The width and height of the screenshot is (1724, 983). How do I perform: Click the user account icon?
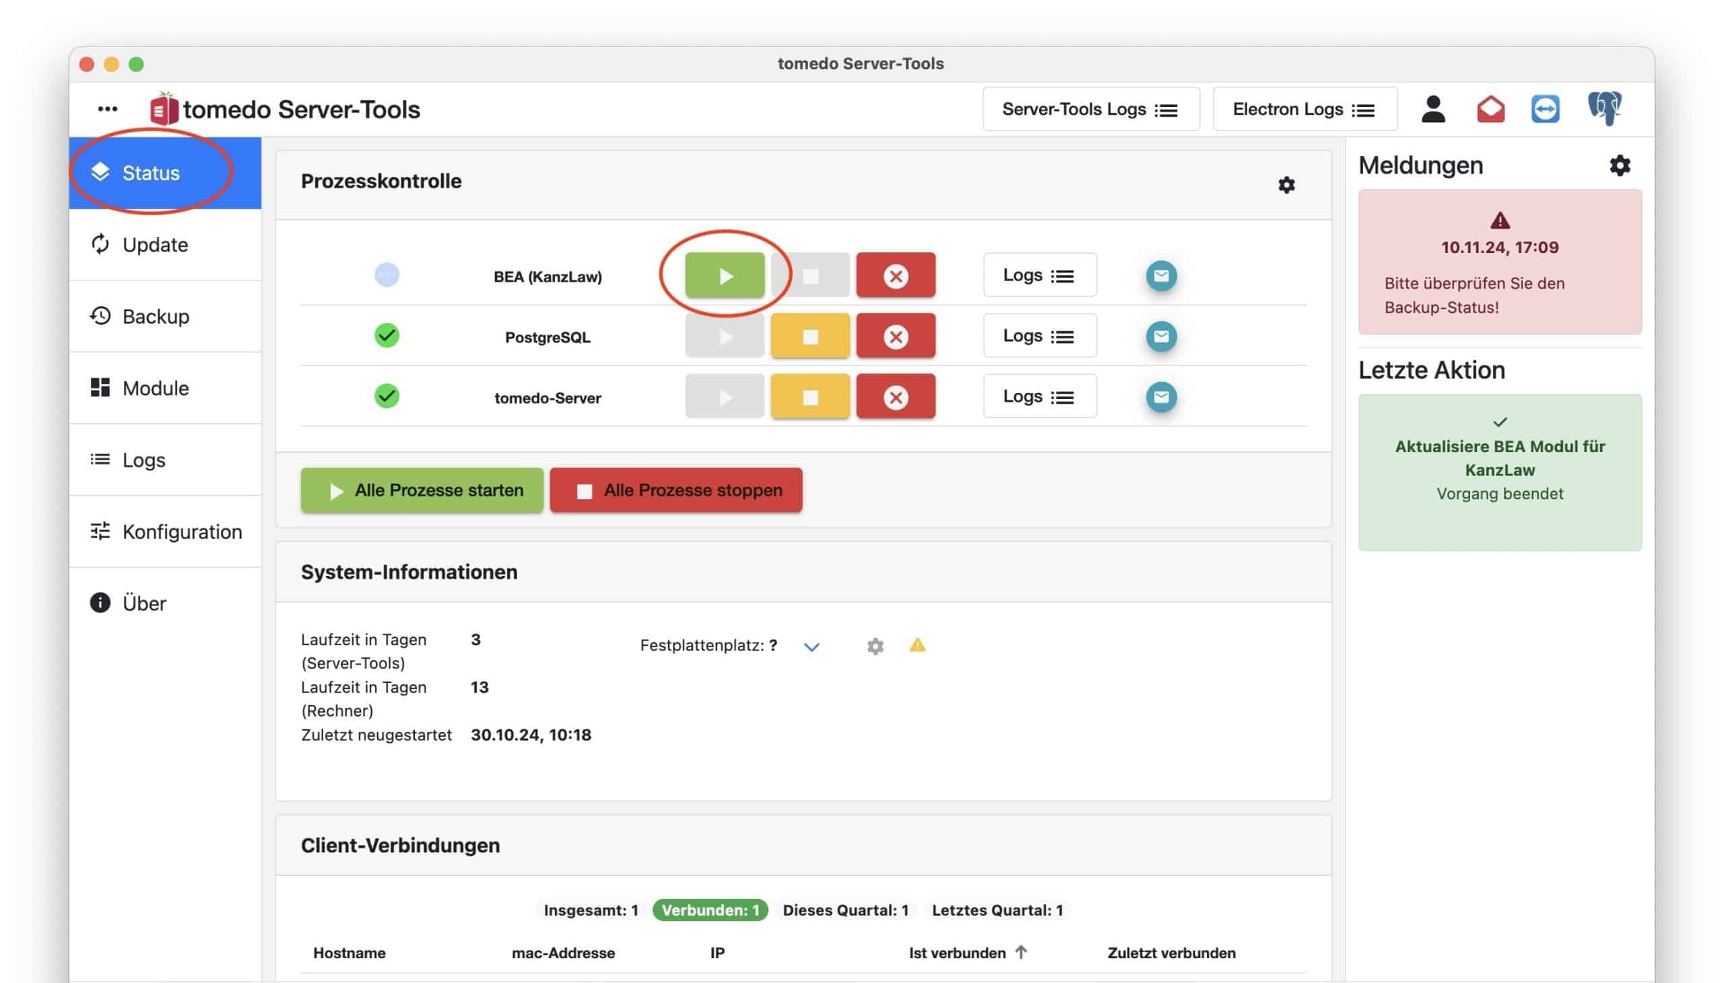click(1432, 109)
